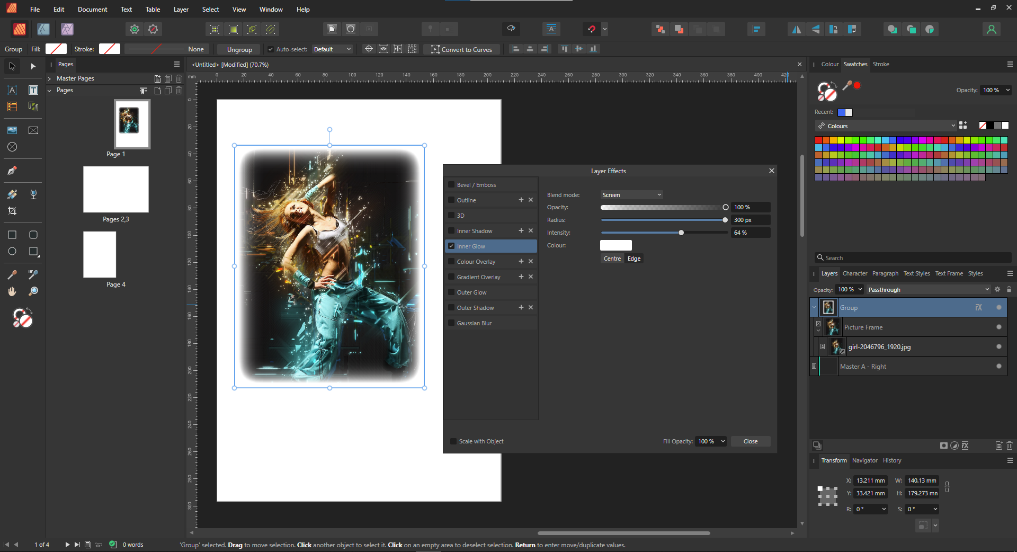
Task: Select the Vector Crop tool
Action: tap(12, 211)
